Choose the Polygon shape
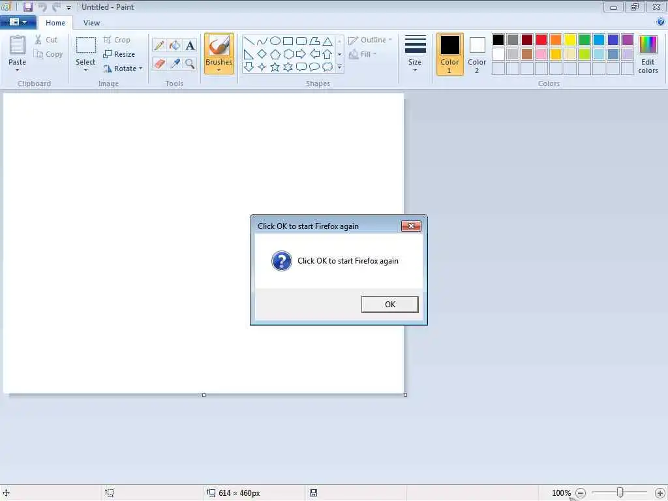The image size is (668, 501). point(314,41)
